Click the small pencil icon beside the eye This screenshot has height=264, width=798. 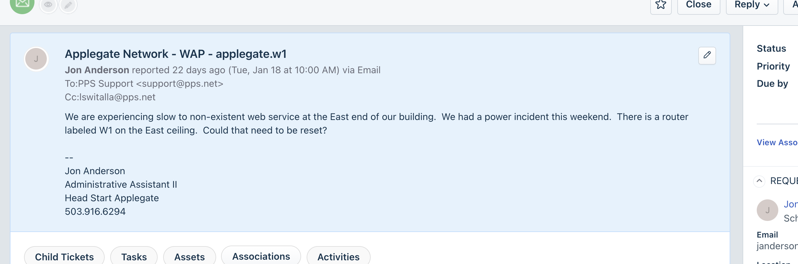pyautogui.click(x=68, y=5)
